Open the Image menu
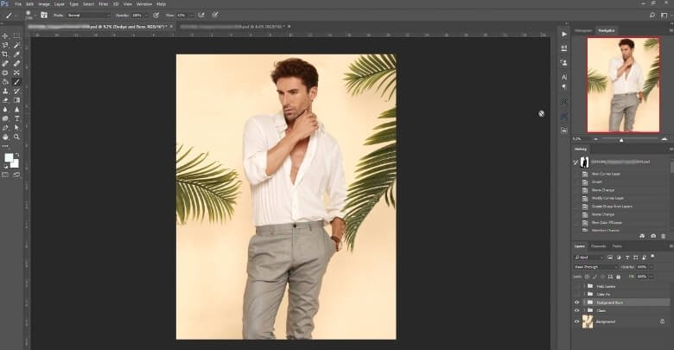 pyautogui.click(x=44, y=3)
